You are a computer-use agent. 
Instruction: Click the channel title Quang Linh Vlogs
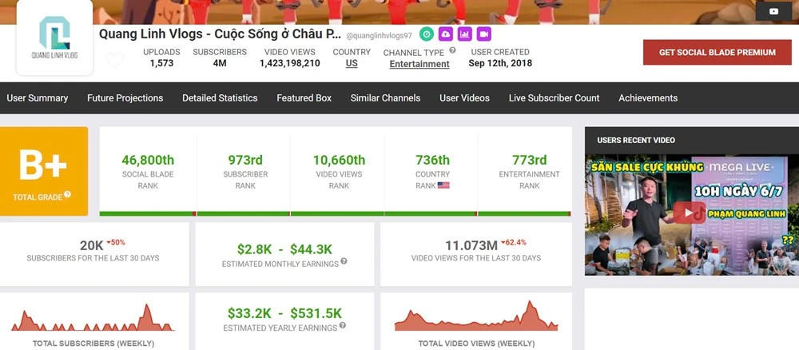(x=221, y=34)
